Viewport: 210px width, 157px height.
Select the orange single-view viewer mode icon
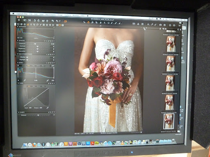[60, 25]
